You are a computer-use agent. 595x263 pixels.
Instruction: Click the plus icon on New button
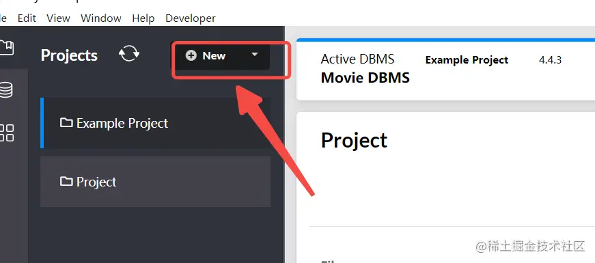pyautogui.click(x=191, y=56)
